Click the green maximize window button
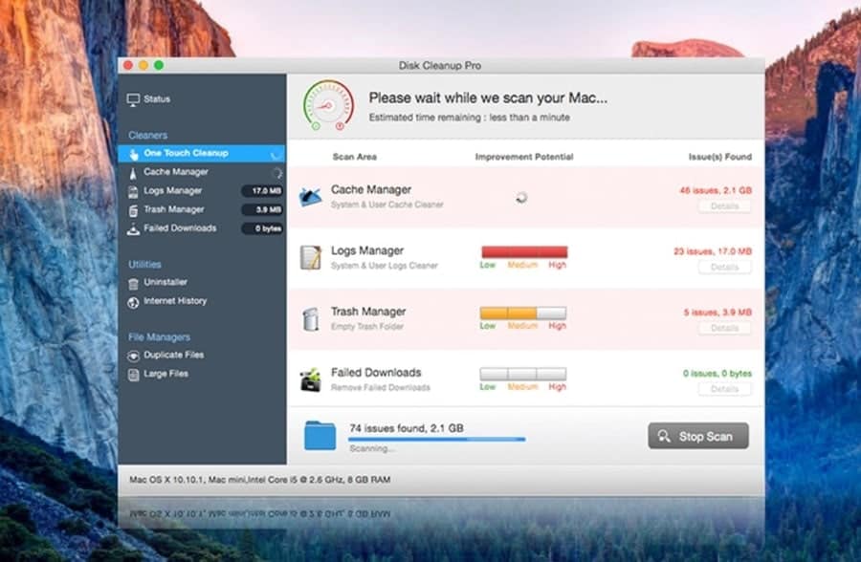 [159, 65]
